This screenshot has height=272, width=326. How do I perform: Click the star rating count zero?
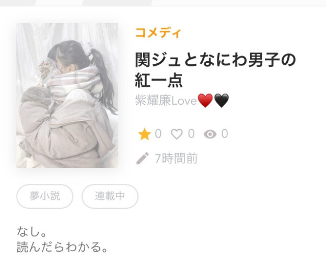tap(158, 133)
